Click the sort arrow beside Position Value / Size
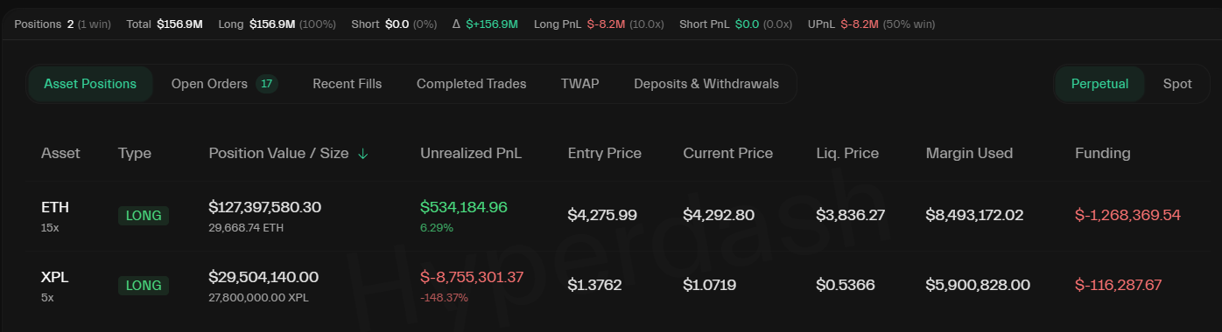1222x332 pixels. 363,154
